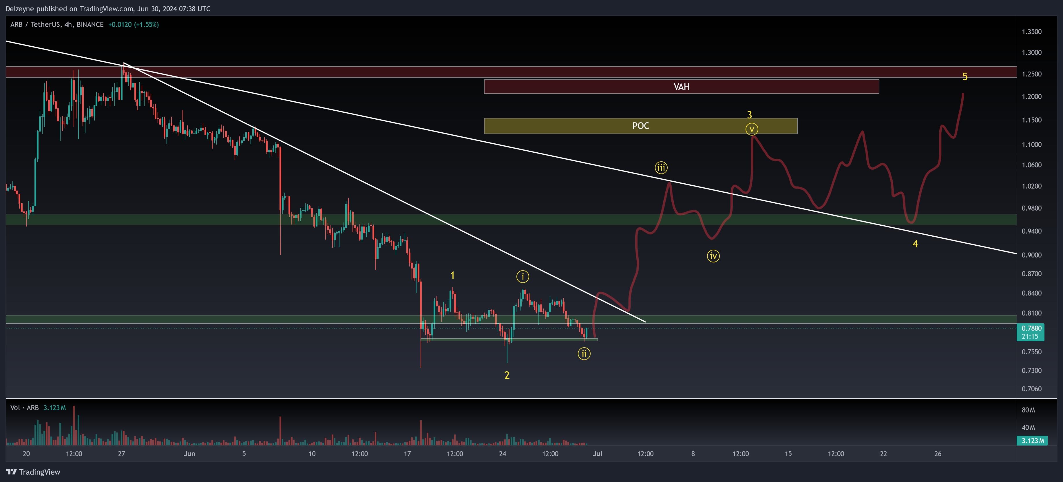
Task: Select circled sub-wave label iii
Action: coord(661,167)
